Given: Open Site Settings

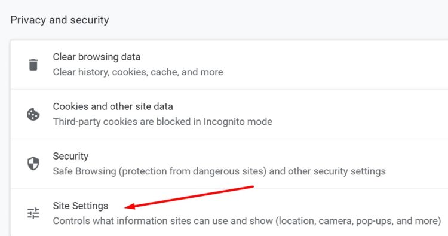Looking at the screenshot, I should [x=229, y=213].
